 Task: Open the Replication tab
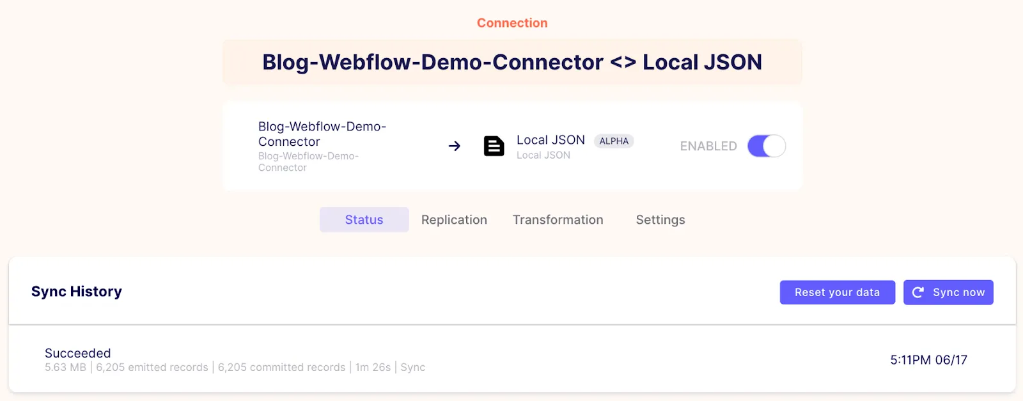(454, 219)
